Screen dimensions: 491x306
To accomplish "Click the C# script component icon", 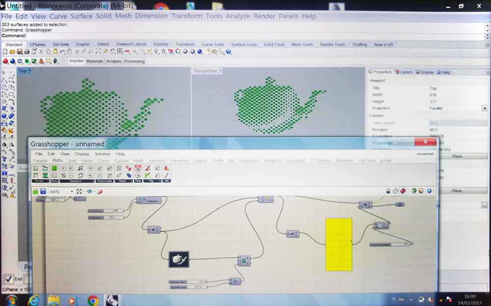I will 128,168.
